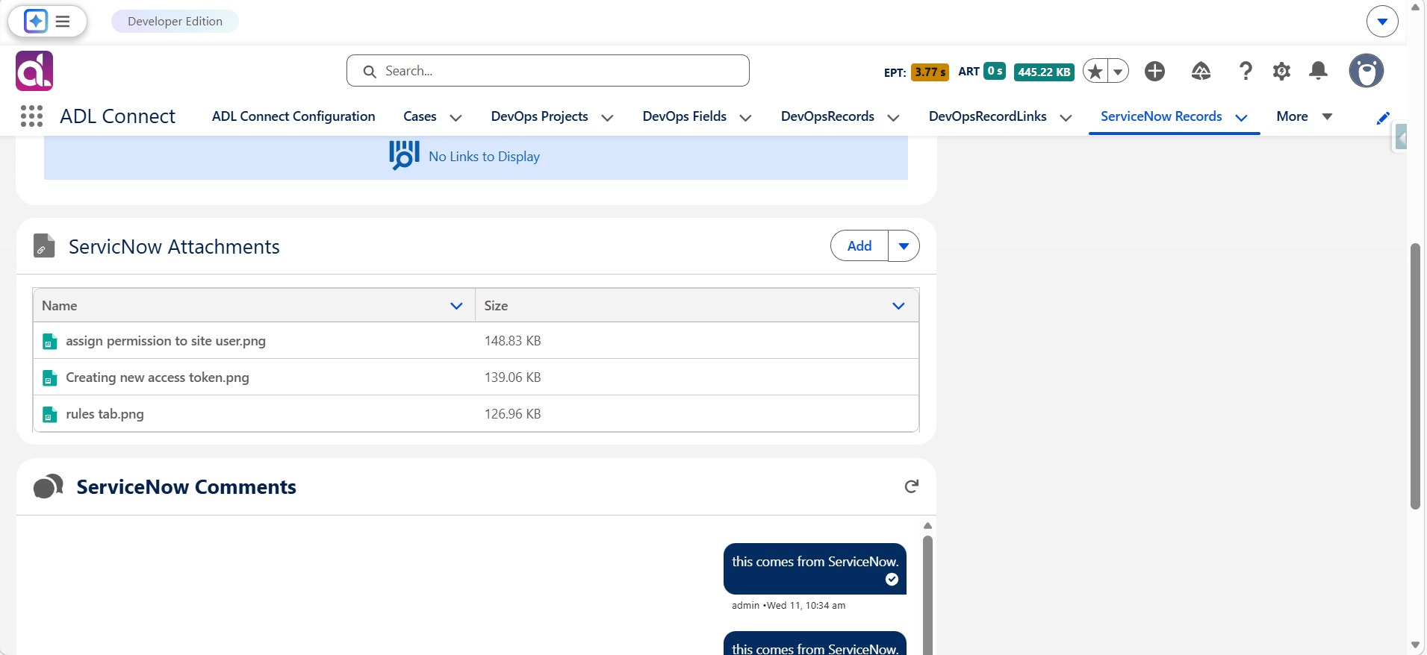Open the favorites list dropdown arrow

pos(1118,72)
